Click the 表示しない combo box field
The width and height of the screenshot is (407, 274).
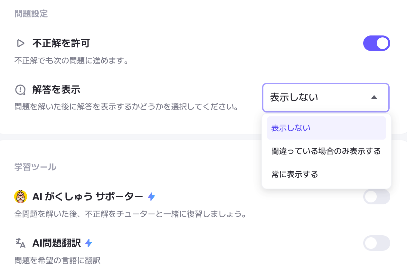click(326, 97)
